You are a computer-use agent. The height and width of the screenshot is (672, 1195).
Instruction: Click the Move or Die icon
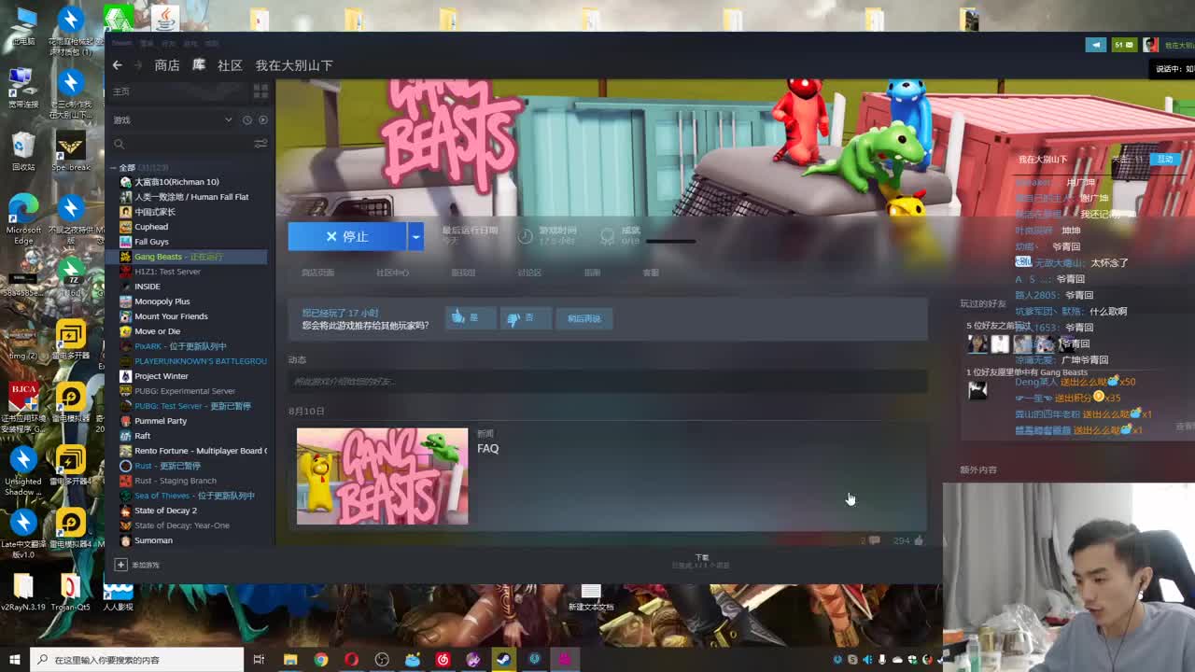point(126,331)
